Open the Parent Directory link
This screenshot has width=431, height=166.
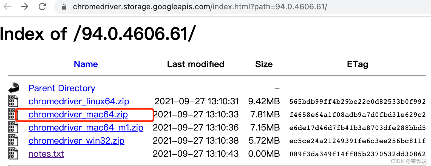pos(62,88)
